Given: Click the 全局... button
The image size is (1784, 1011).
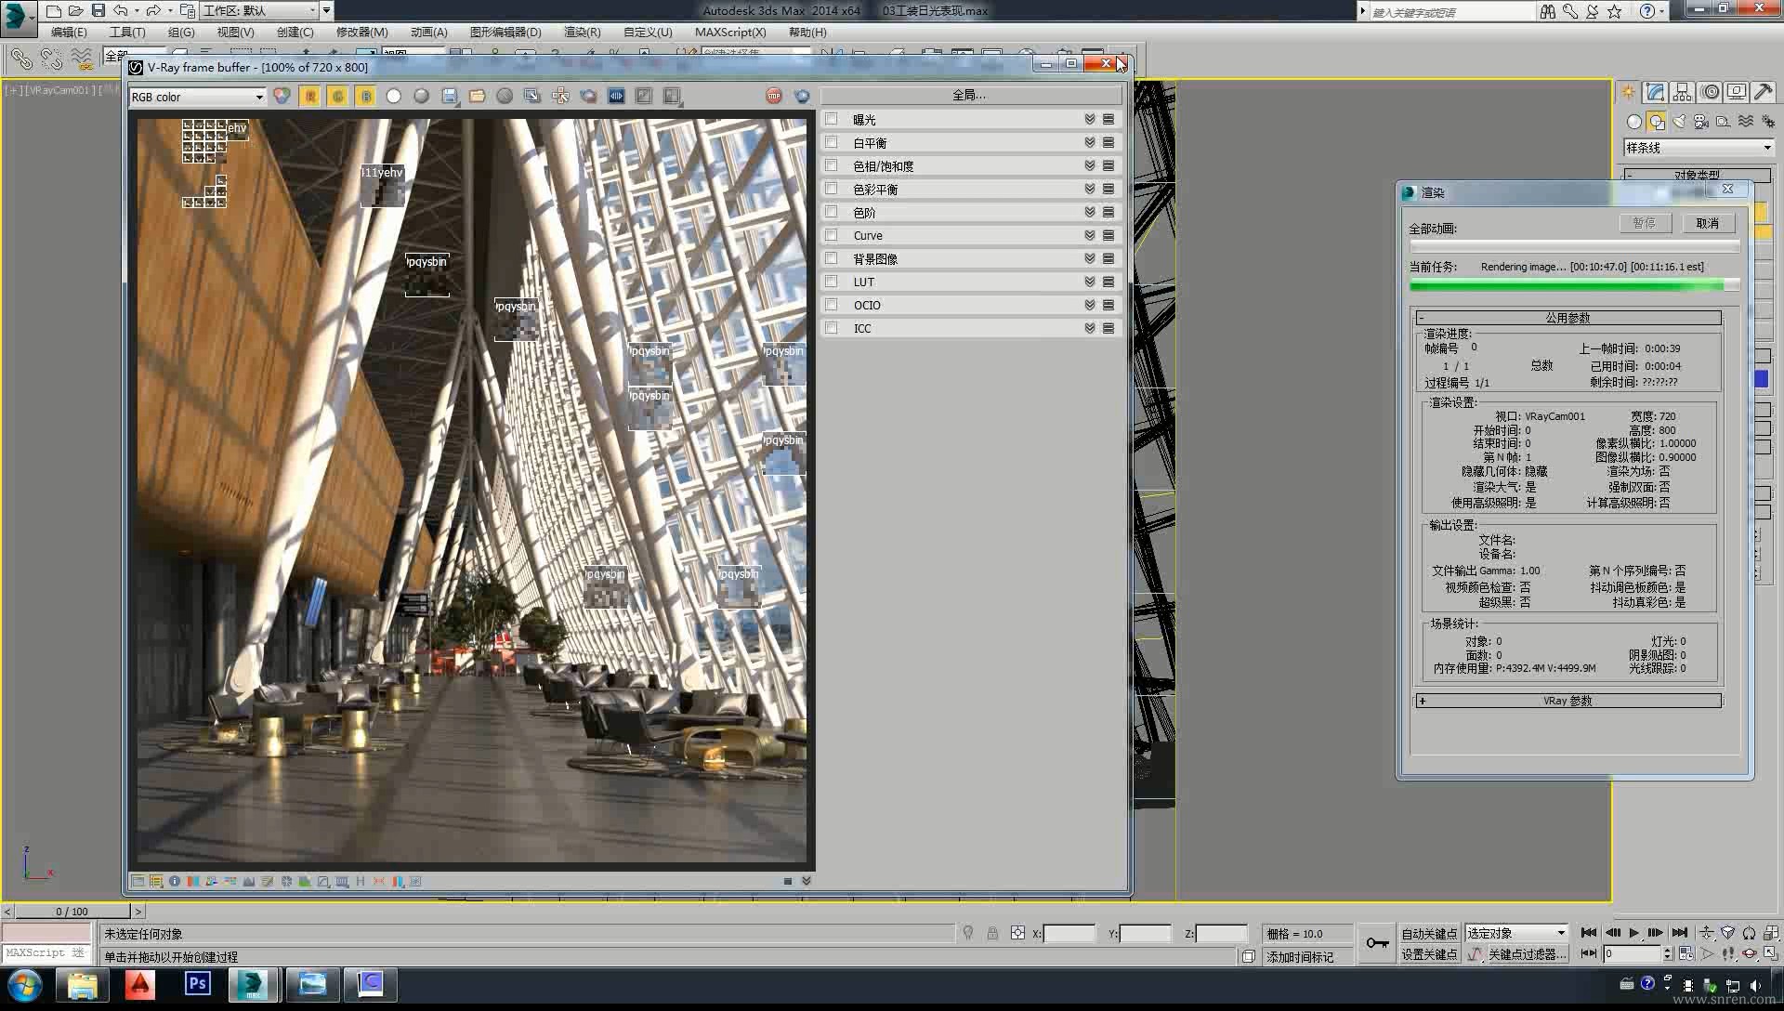Looking at the screenshot, I should tap(969, 95).
